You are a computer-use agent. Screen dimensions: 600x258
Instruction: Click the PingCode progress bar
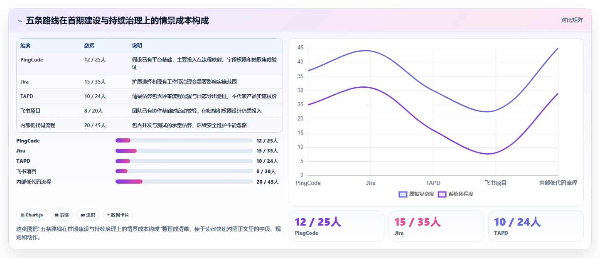pos(184,140)
